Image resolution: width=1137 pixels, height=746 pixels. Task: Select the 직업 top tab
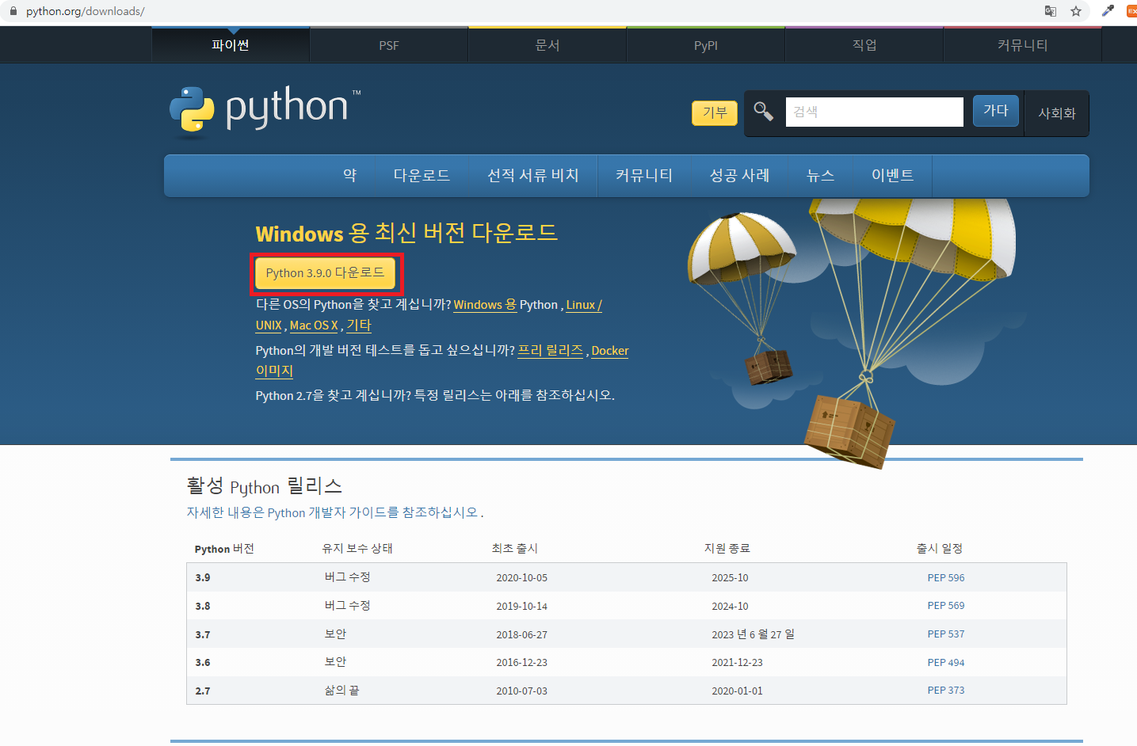point(864,45)
